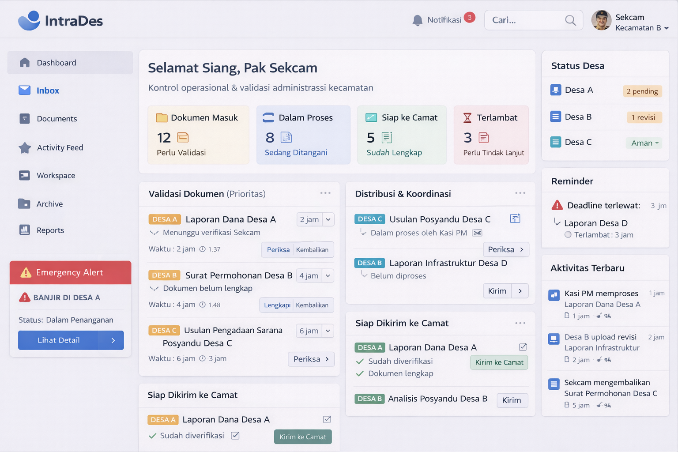Open the Sekcam Kecamatan B profile dropdown

tap(666, 28)
